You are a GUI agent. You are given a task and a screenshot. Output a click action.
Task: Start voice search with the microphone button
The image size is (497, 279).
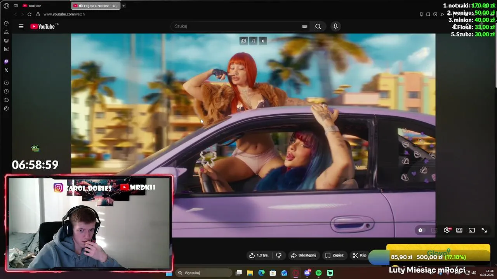(x=336, y=26)
